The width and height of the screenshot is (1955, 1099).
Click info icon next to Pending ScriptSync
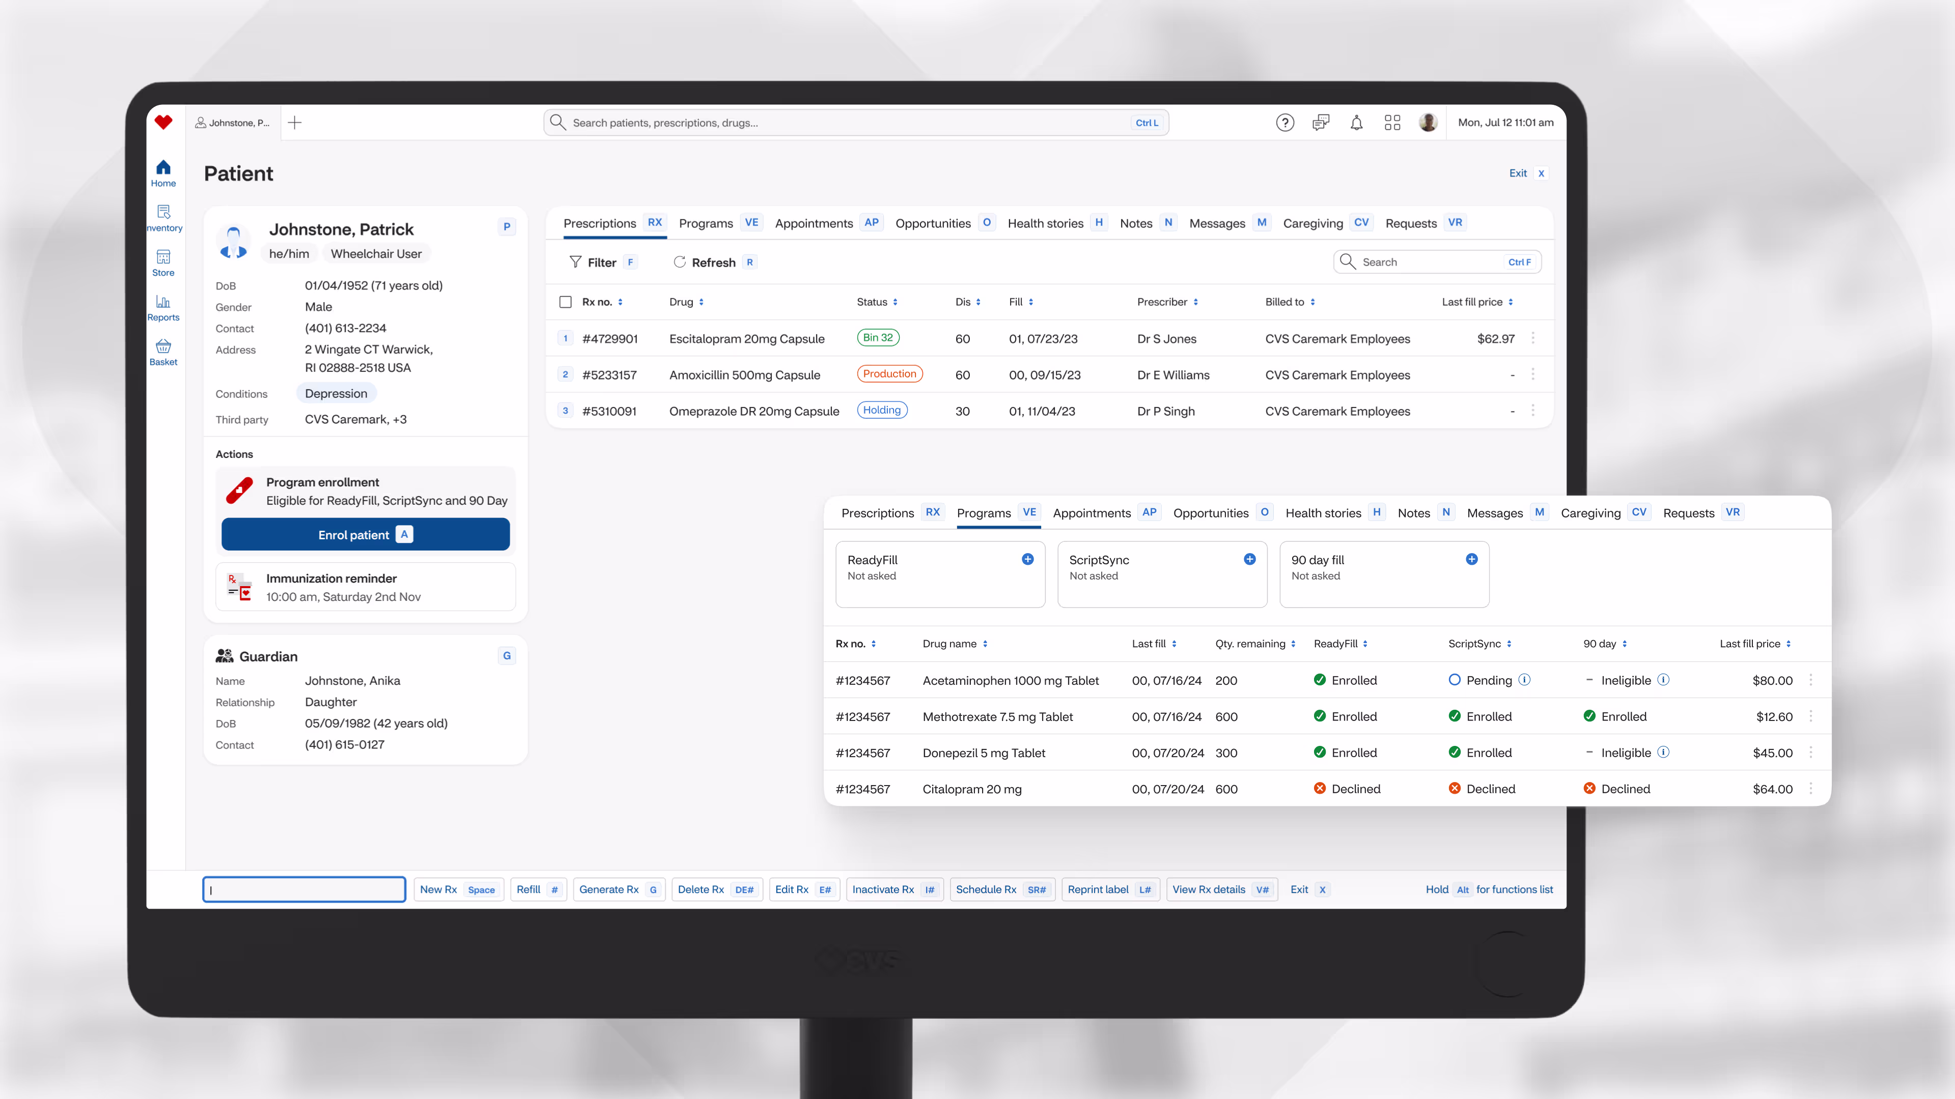(x=1525, y=680)
